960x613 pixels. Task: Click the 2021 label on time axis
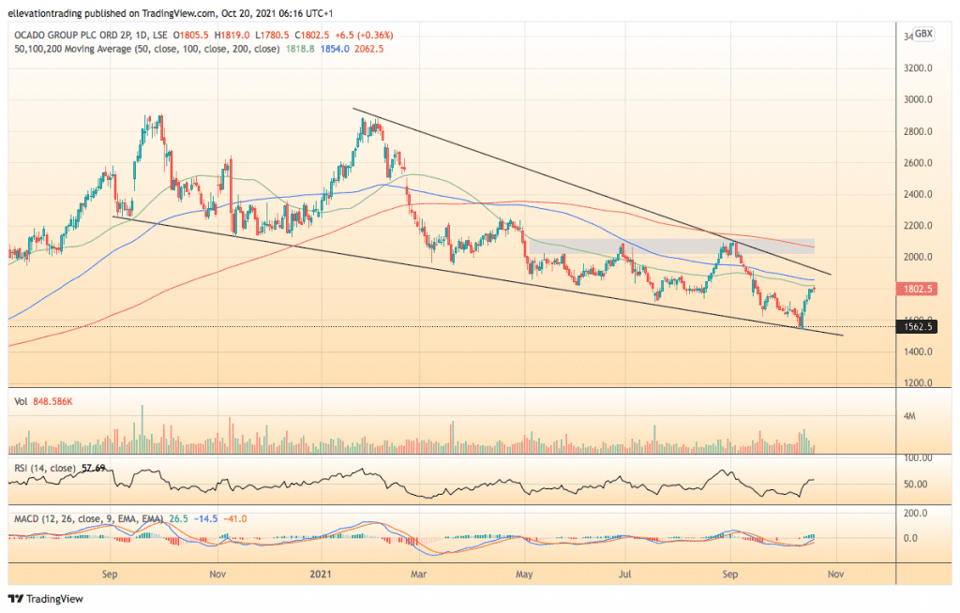321,575
